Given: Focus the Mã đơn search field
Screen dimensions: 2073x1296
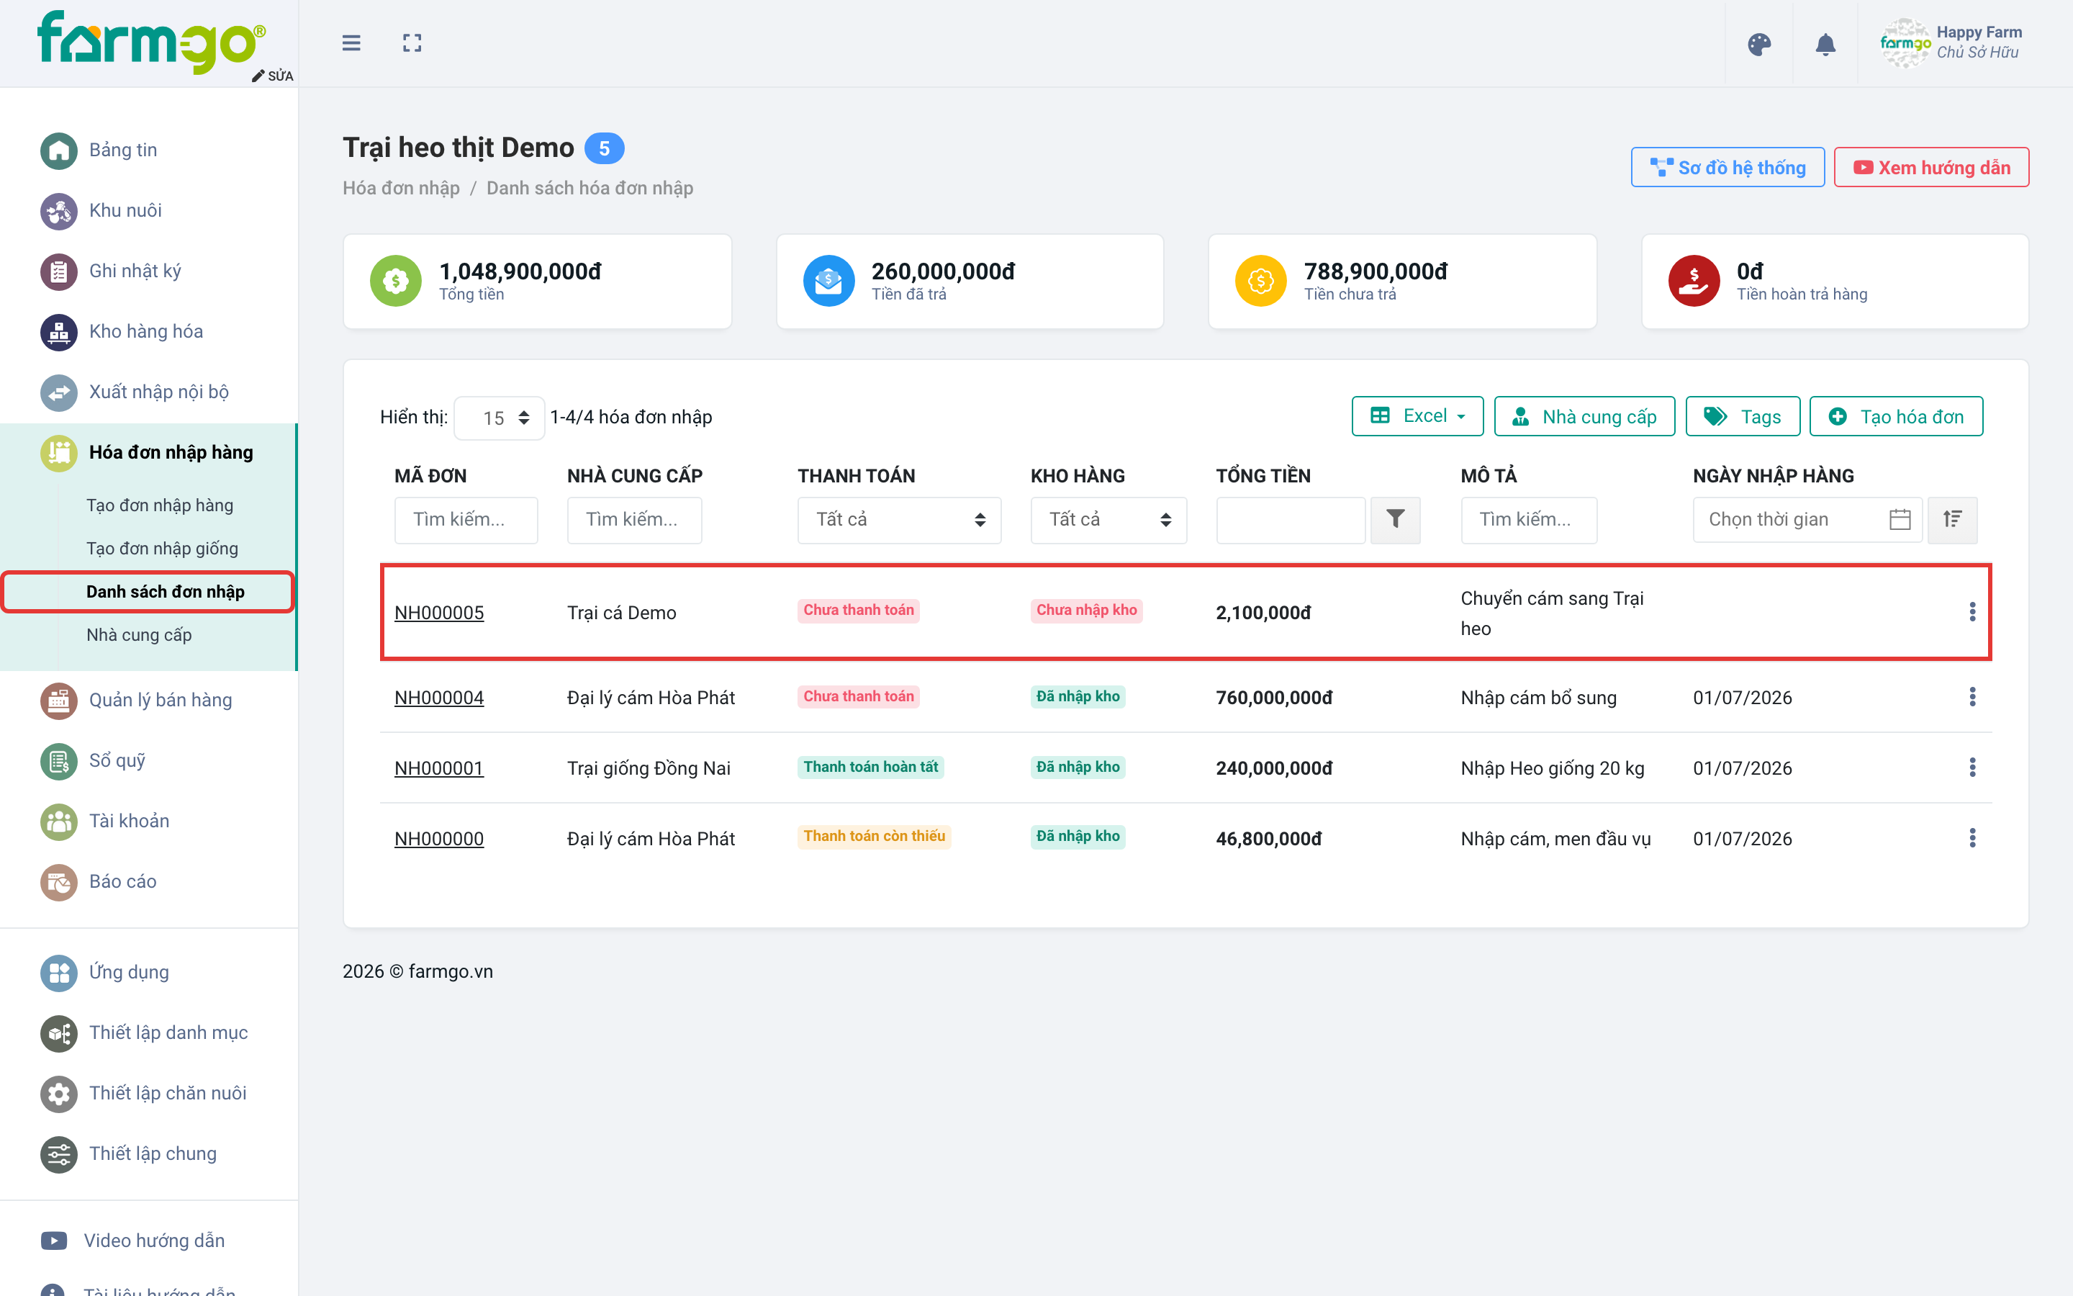Looking at the screenshot, I should coord(466,519).
